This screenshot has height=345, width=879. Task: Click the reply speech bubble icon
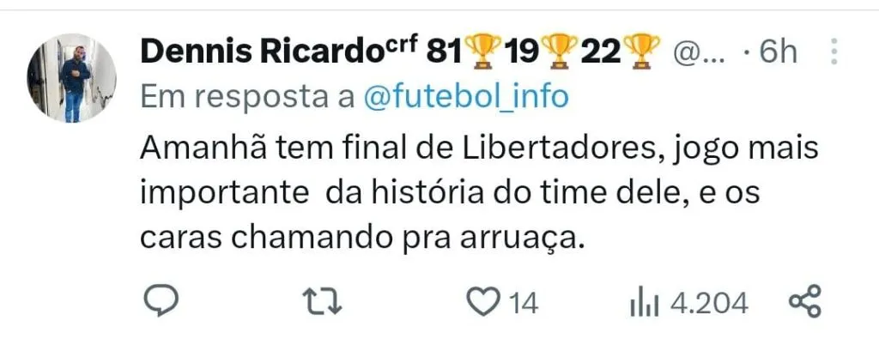click(x=161, y=302)
